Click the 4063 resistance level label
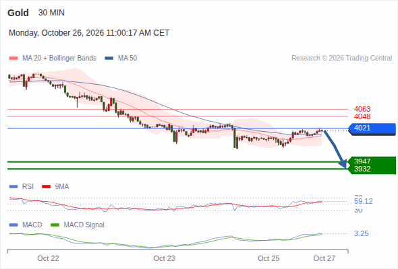Viewport: 398px width, 269px height. tap(362, 109)
